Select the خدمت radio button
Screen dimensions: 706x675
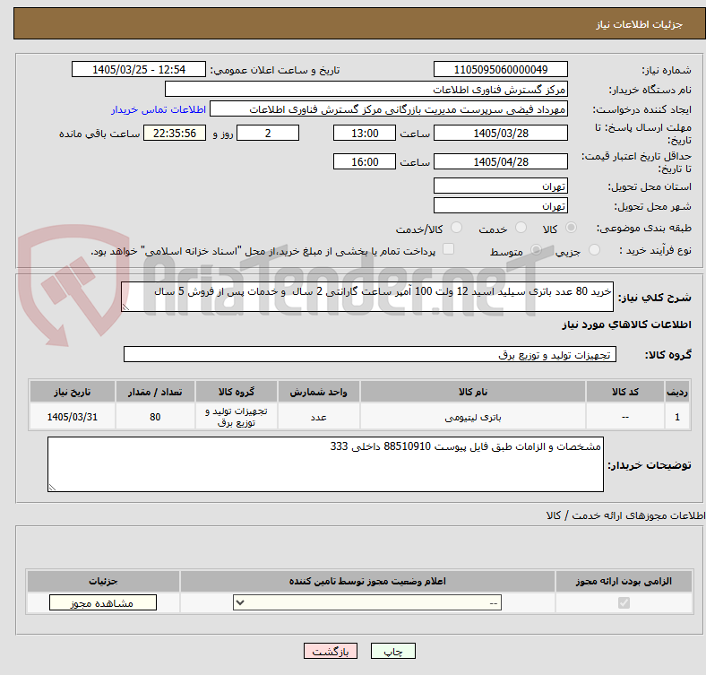[521, 228]
